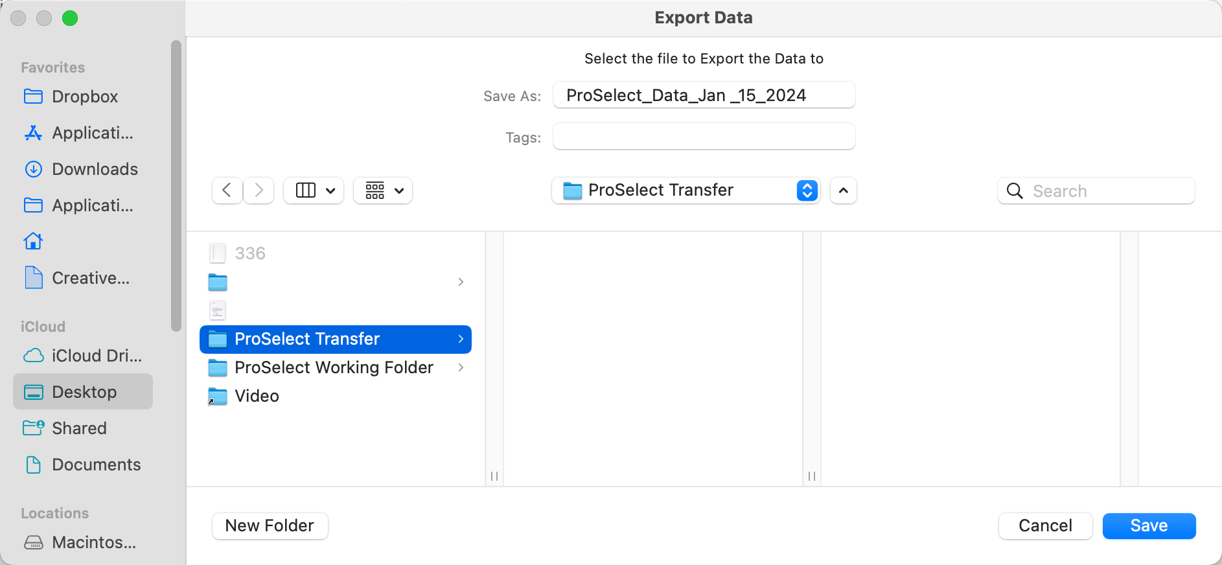Collapse the dialog with the chevron button
Image resolution: width=1222 pixels, height=565 pixels.
pos(843,190)
